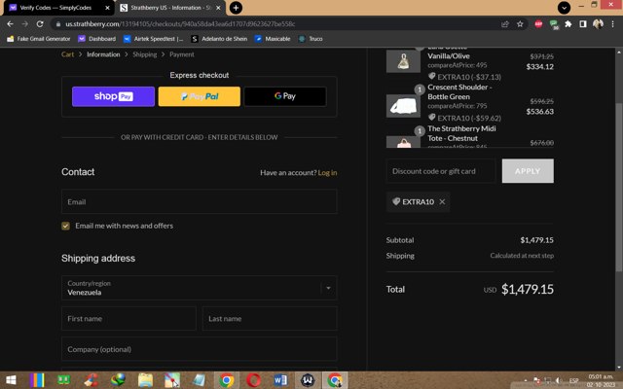The image size is (623, 389).
Task: Close the Strathberry US tab
Action: (218, 8)
